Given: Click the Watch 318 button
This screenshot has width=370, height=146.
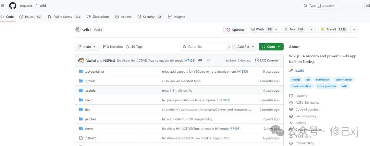Looking at the screenshot, I should click(x=261, y=29).
